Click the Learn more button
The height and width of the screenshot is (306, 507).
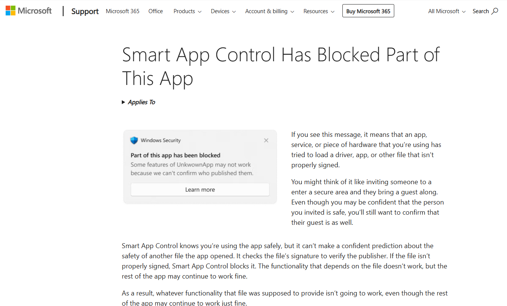click(200, 189)
